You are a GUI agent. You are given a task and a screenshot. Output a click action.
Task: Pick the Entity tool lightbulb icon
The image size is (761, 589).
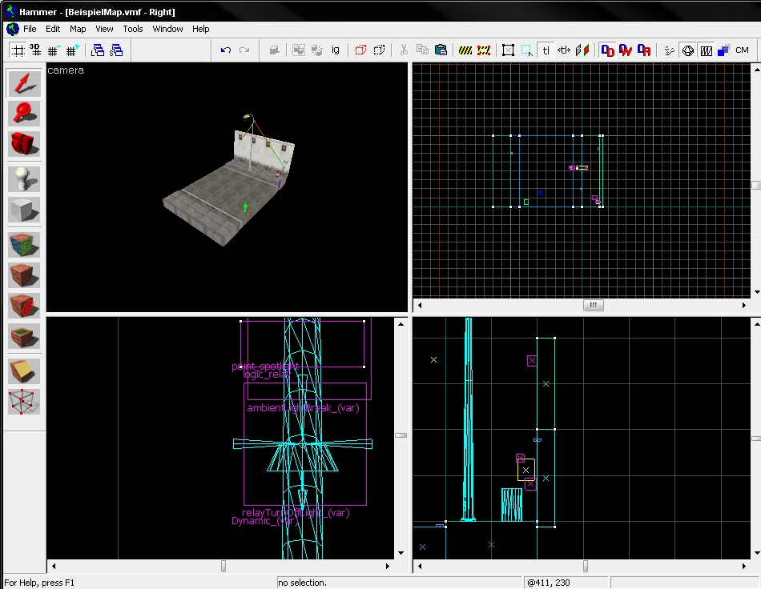tap(24, 179)
